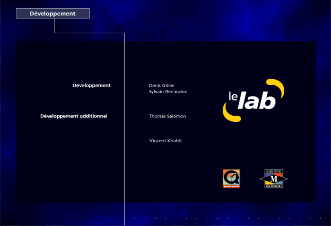Click the red QuickTime VR label under the badge
The width and height of the screenshot is (331, 226).
pyautogui.click(x=231, y=186)
